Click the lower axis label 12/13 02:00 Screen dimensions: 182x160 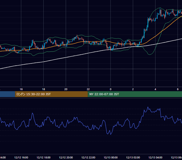(133, 157)
